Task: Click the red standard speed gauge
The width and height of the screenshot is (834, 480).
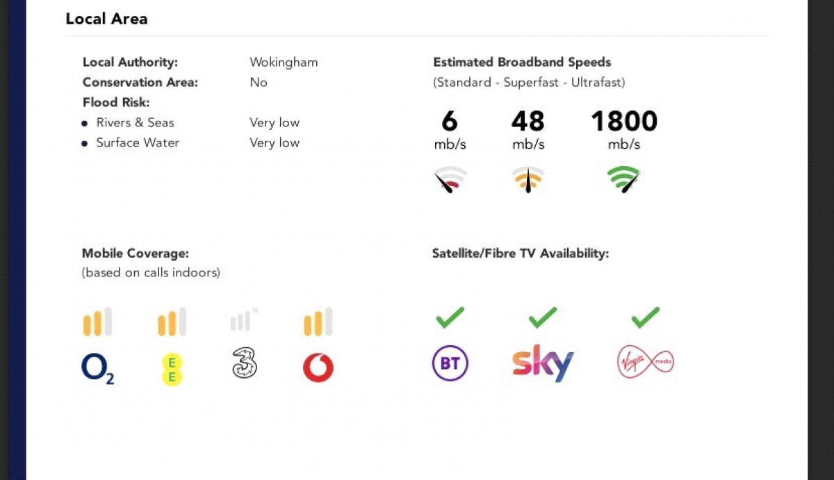Action: pos(450,179)
